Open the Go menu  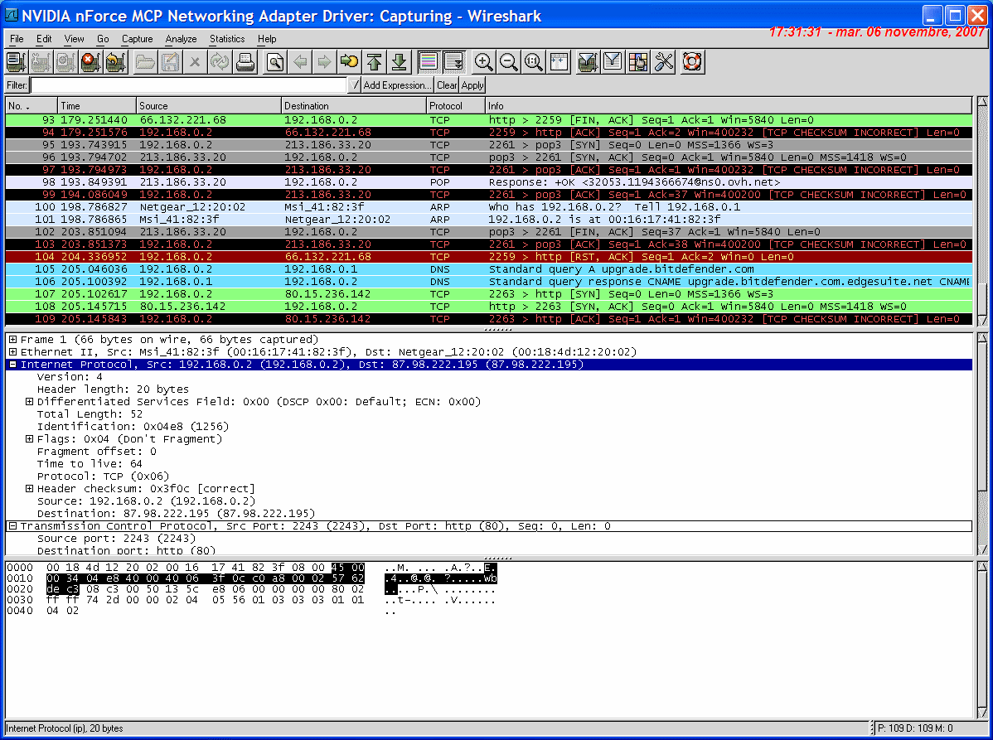coord(103,39)
